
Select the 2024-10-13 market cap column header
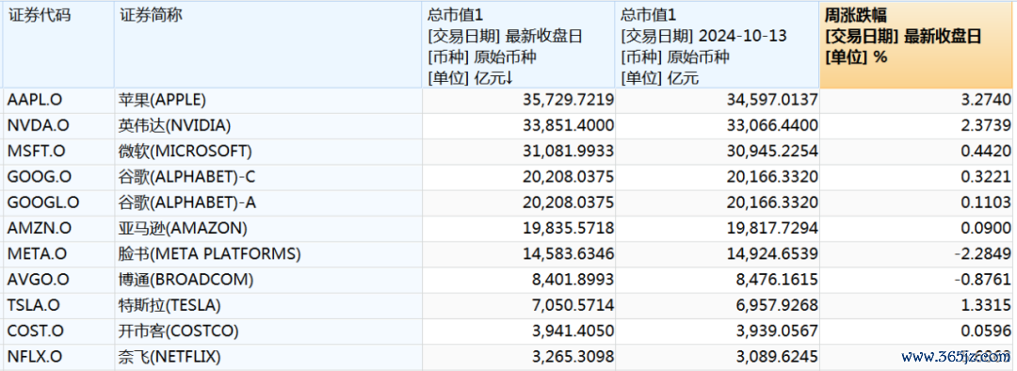[x=718, y=45]
